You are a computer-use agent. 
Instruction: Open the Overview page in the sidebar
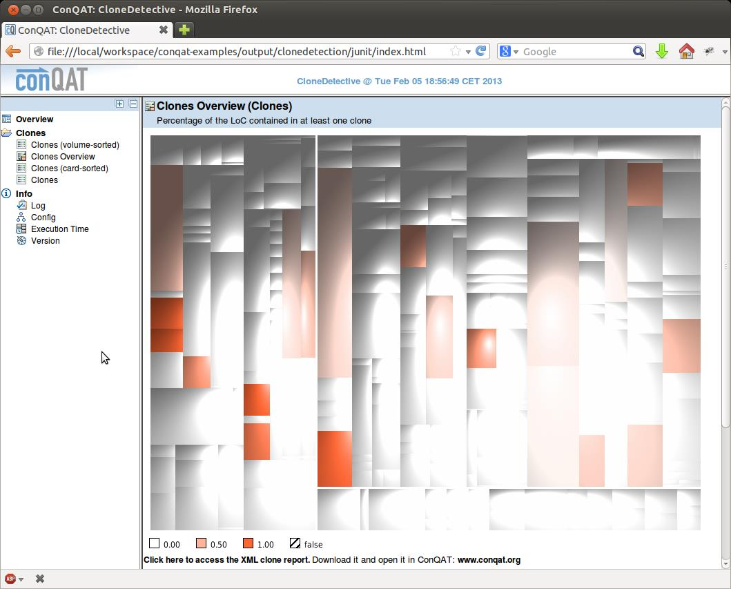[x=35, y=119]
